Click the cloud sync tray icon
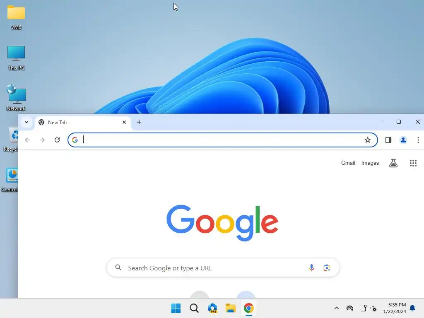 [x=350, y=308]
